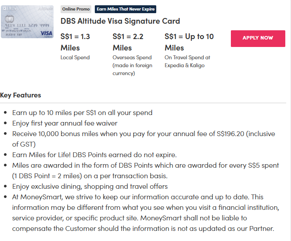This screenshot has height=241, width=291.
Task: Click the MoneySmart disclaimer paragraph
Action: [x=144, y=213]
